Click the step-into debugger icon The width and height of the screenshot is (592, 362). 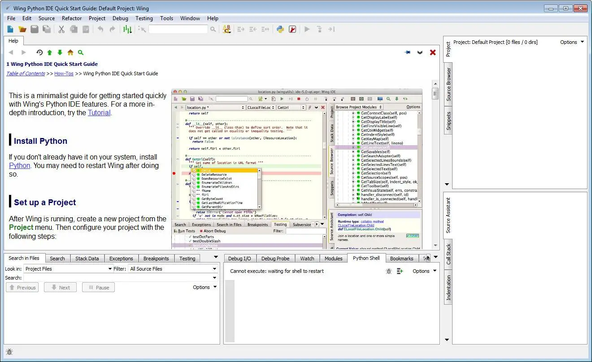click(x=319, y=29)
